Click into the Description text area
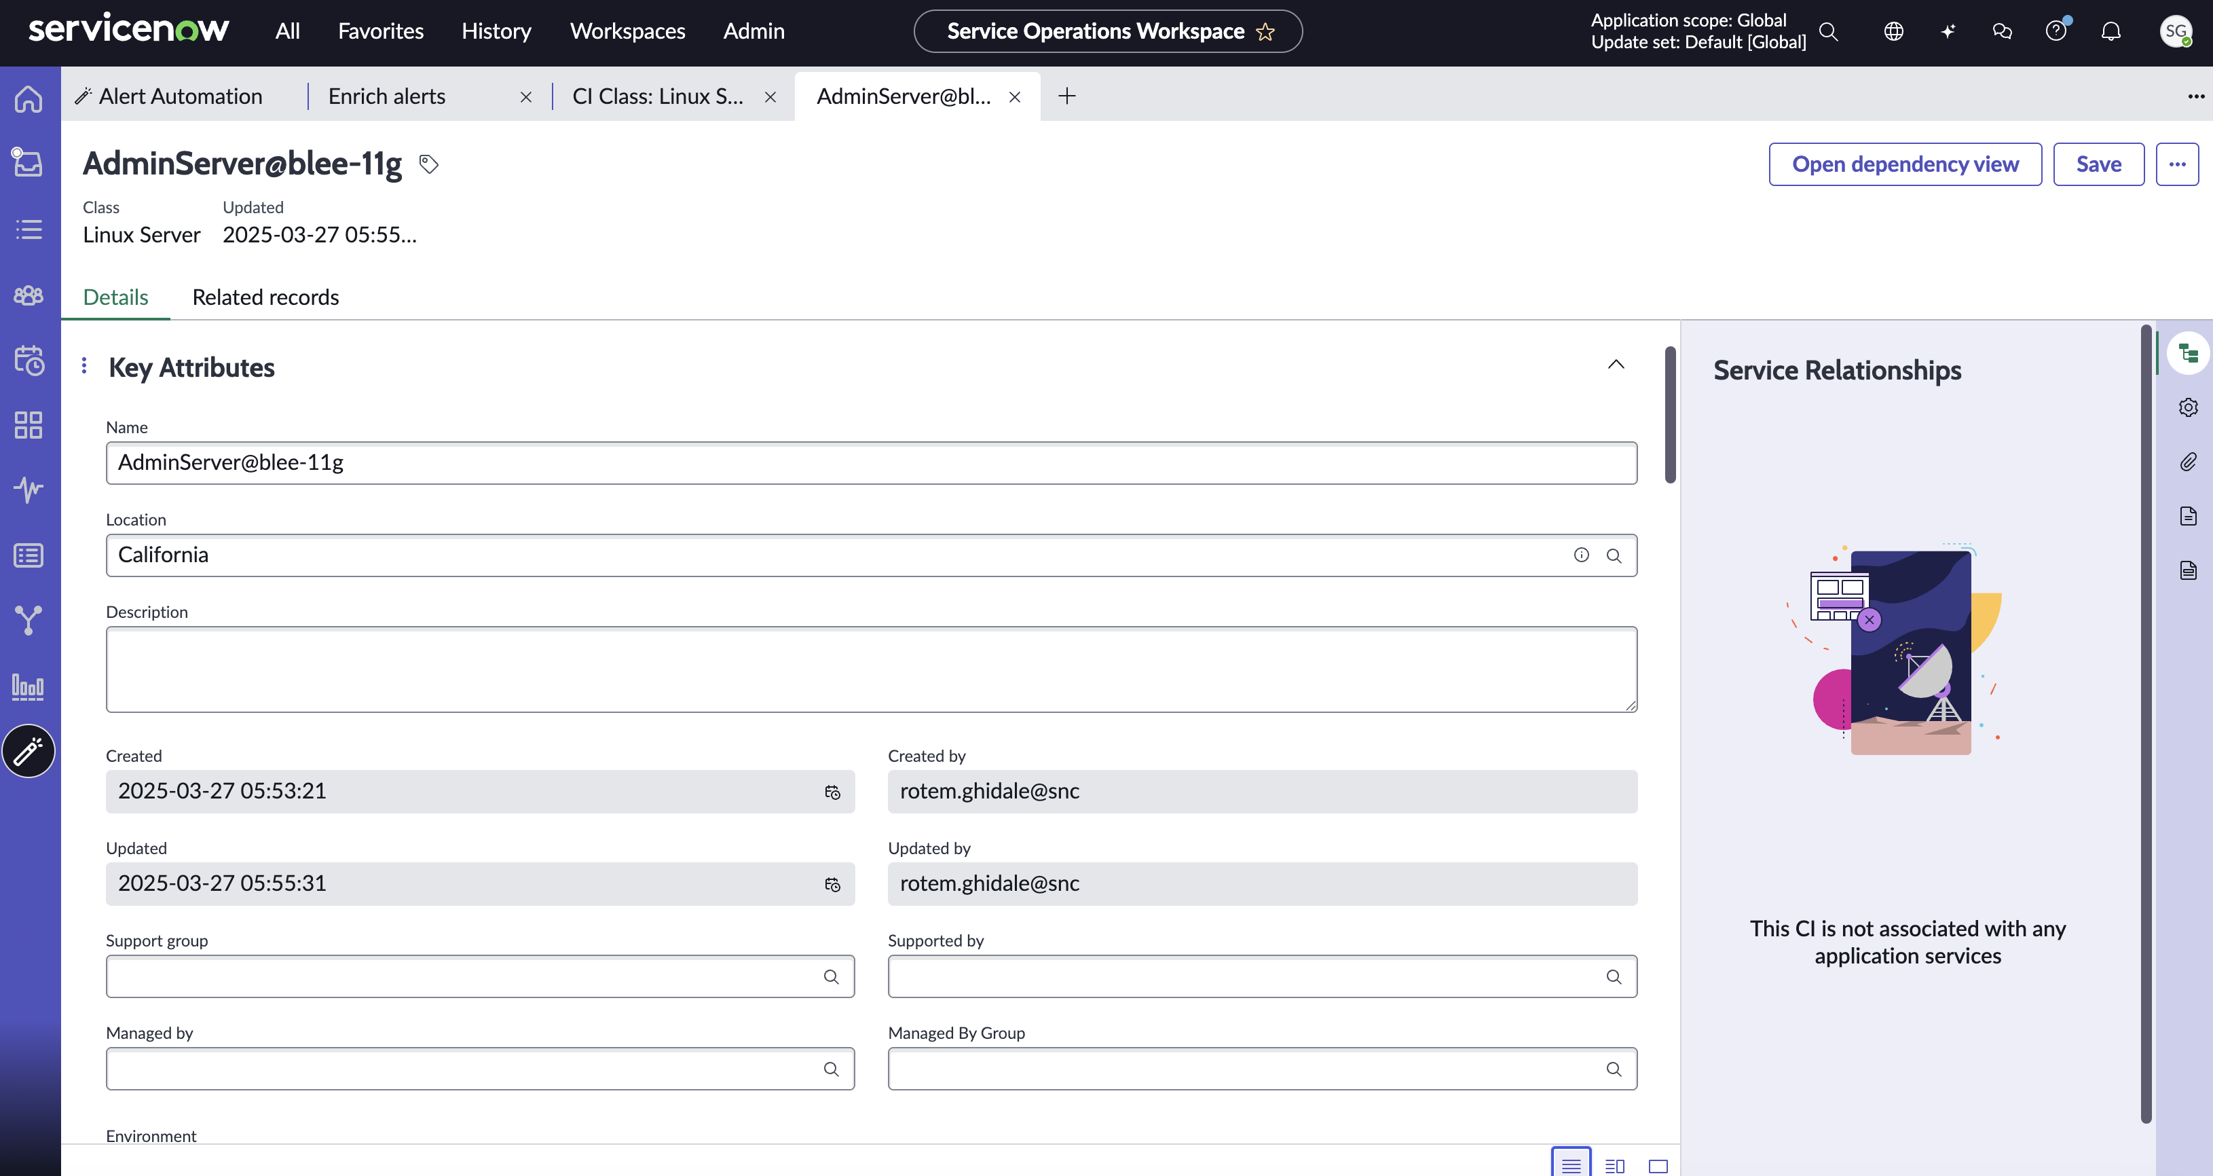Screen dimensions: 2213x1176 871,669
